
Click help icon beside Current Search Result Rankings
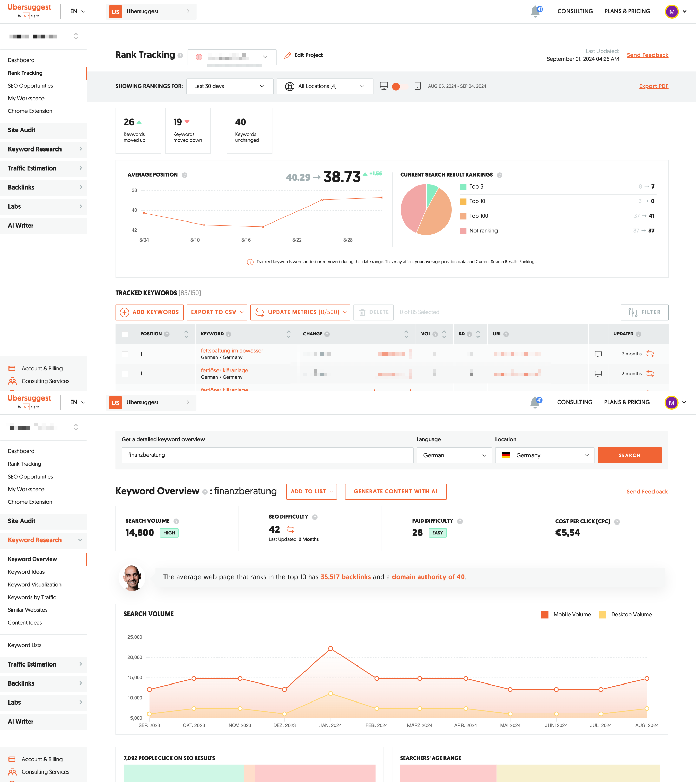(499, 175)
